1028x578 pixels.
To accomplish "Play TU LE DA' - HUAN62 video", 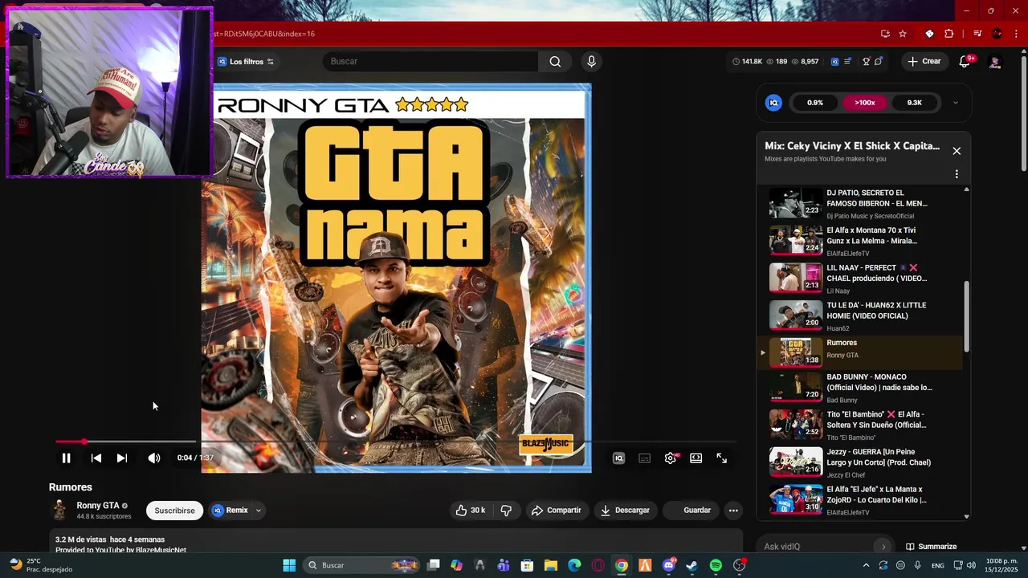I will point(859,316).
